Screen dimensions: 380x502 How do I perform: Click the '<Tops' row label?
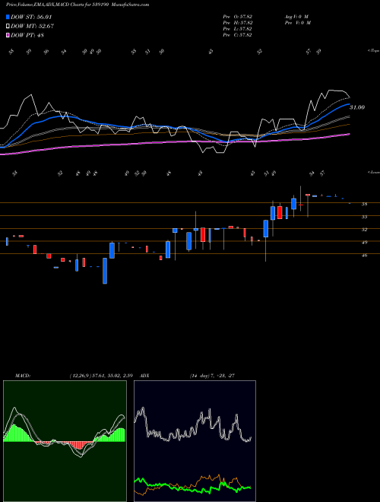(373, 51)
